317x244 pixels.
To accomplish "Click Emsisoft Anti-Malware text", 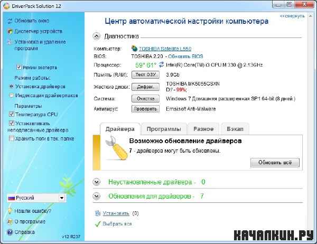I will pyautogui.click(x=191, y=109).
